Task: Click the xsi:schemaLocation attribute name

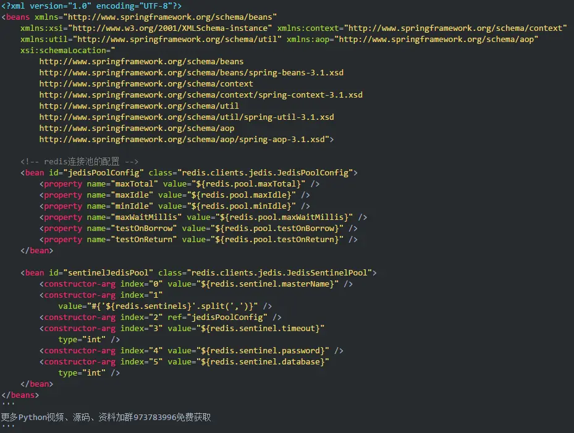Action: pyautogui.click(x=63, y=51)
